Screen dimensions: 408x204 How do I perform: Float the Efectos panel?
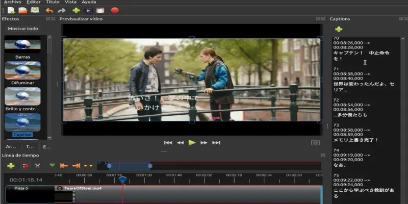pos(47,19)
